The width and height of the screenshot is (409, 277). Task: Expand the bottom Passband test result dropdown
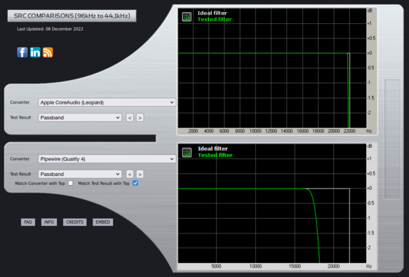click(x=80, y=174)
